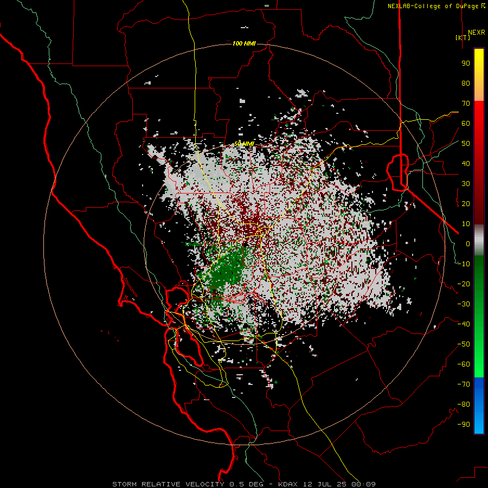The height and width of the screenshot is (488, 488).
Task: Click the -10 scale value
Action: [464, 264]
